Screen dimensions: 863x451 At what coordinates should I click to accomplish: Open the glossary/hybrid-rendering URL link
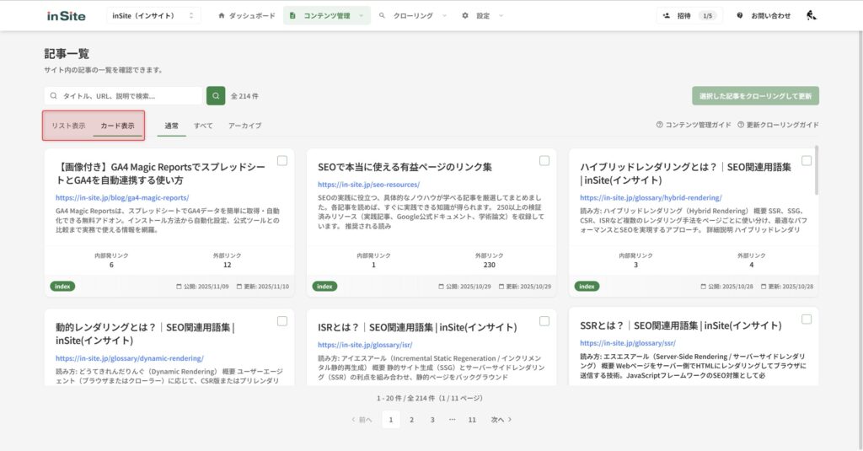point(651,198)
